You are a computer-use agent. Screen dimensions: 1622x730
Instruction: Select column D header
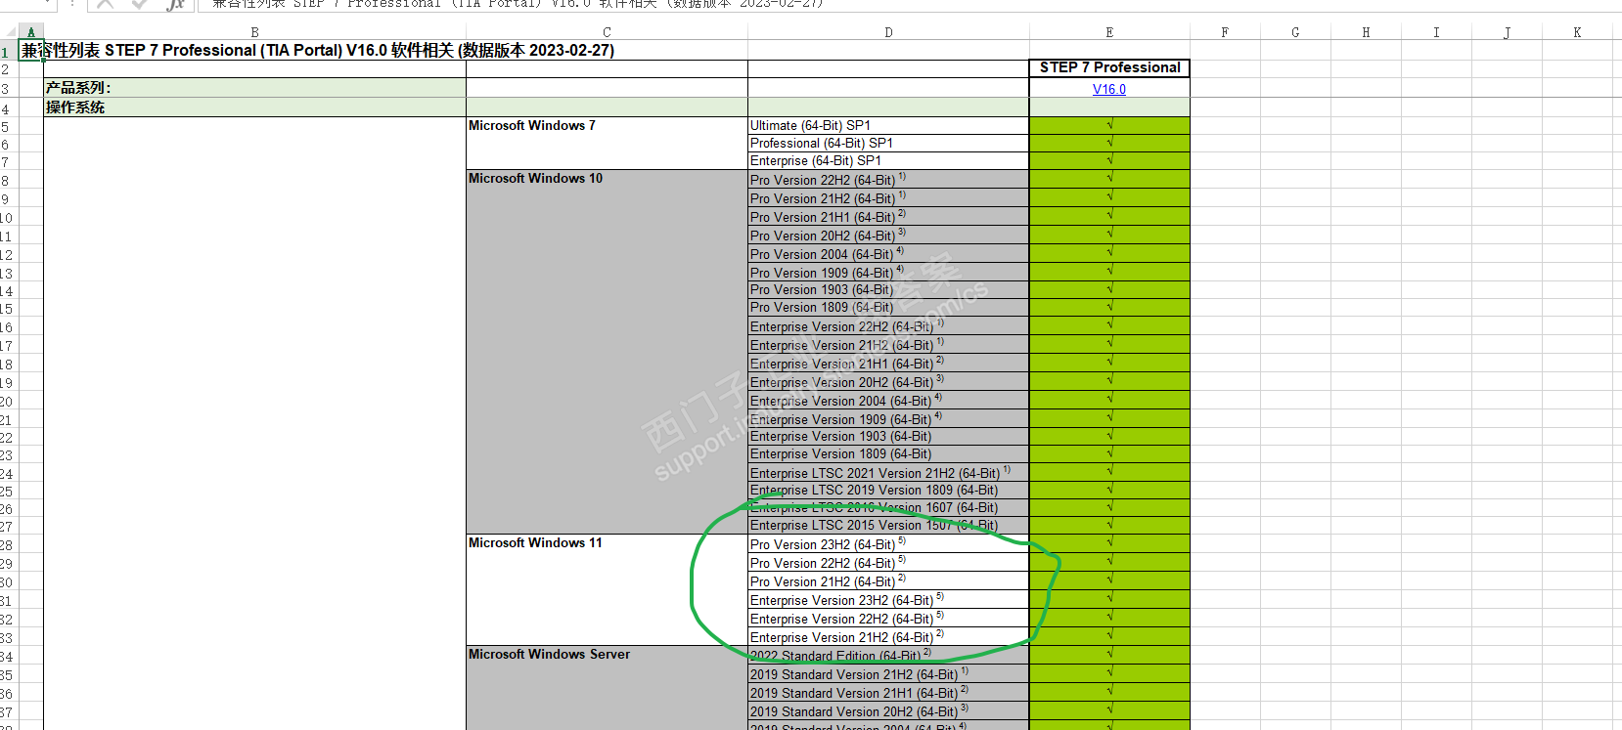click(888, 32)
